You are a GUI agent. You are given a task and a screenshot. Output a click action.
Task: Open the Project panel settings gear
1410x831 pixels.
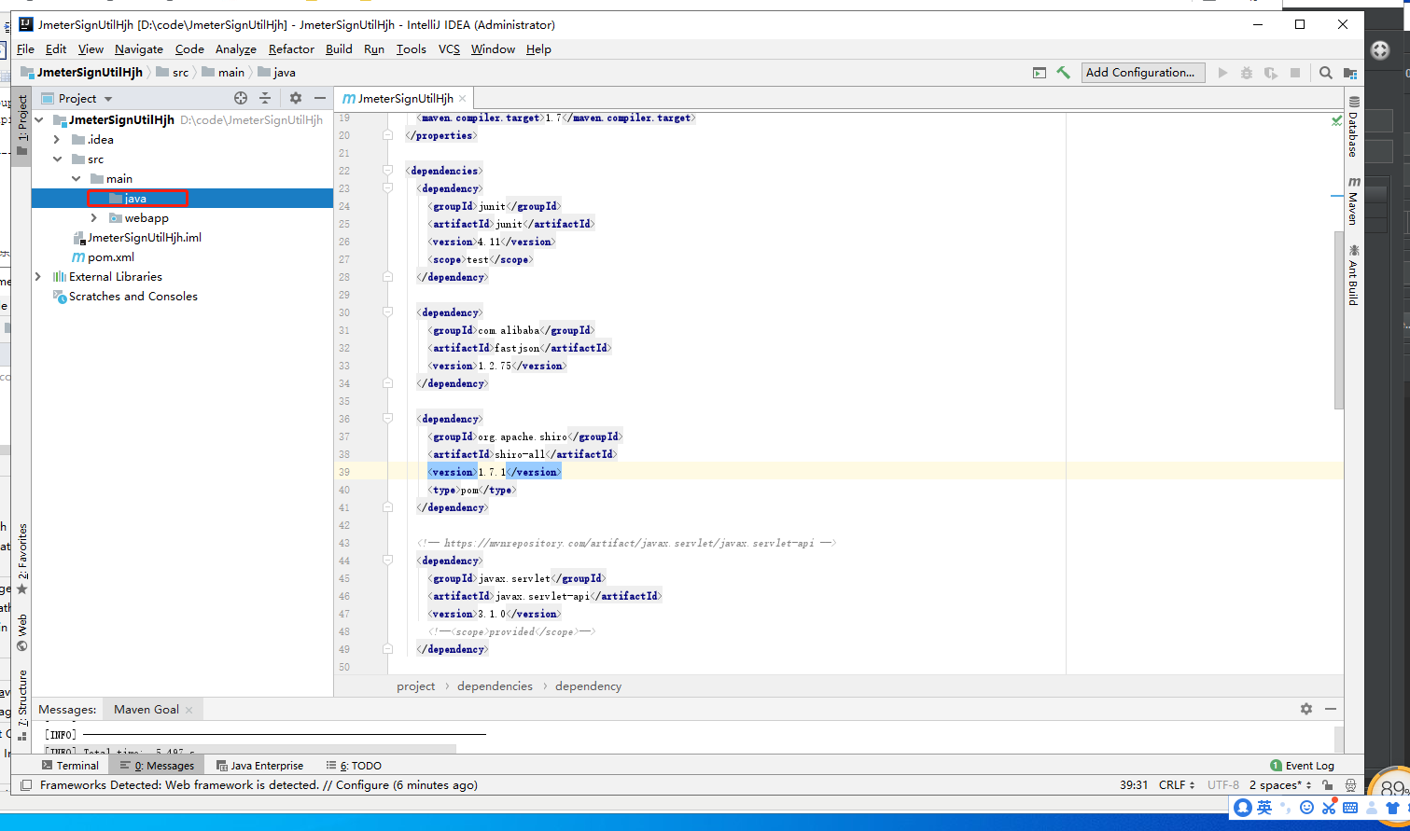tap(296, 98)
